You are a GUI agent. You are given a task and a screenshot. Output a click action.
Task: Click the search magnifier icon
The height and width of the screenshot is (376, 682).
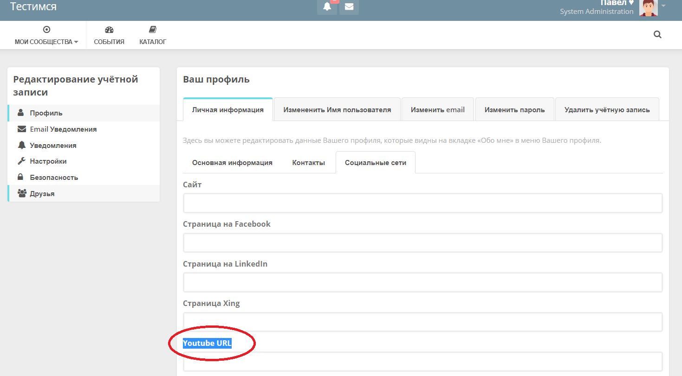pyautogui.click(x=657, y=34)
